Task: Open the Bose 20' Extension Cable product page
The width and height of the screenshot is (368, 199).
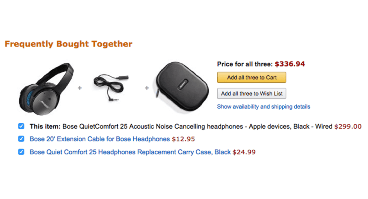Action: 99,139
